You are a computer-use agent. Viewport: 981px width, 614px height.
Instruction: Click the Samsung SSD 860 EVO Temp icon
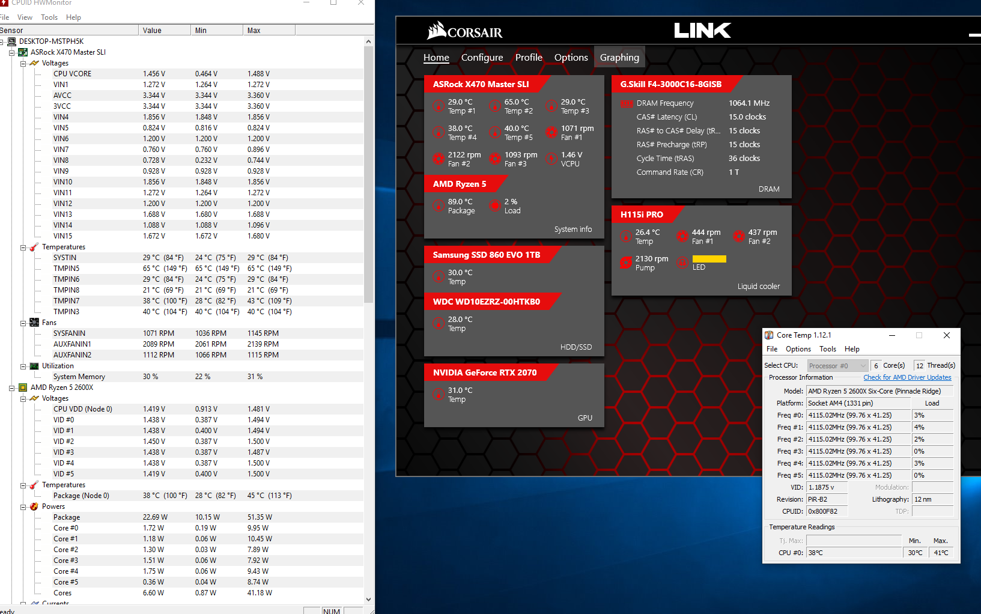438,277
